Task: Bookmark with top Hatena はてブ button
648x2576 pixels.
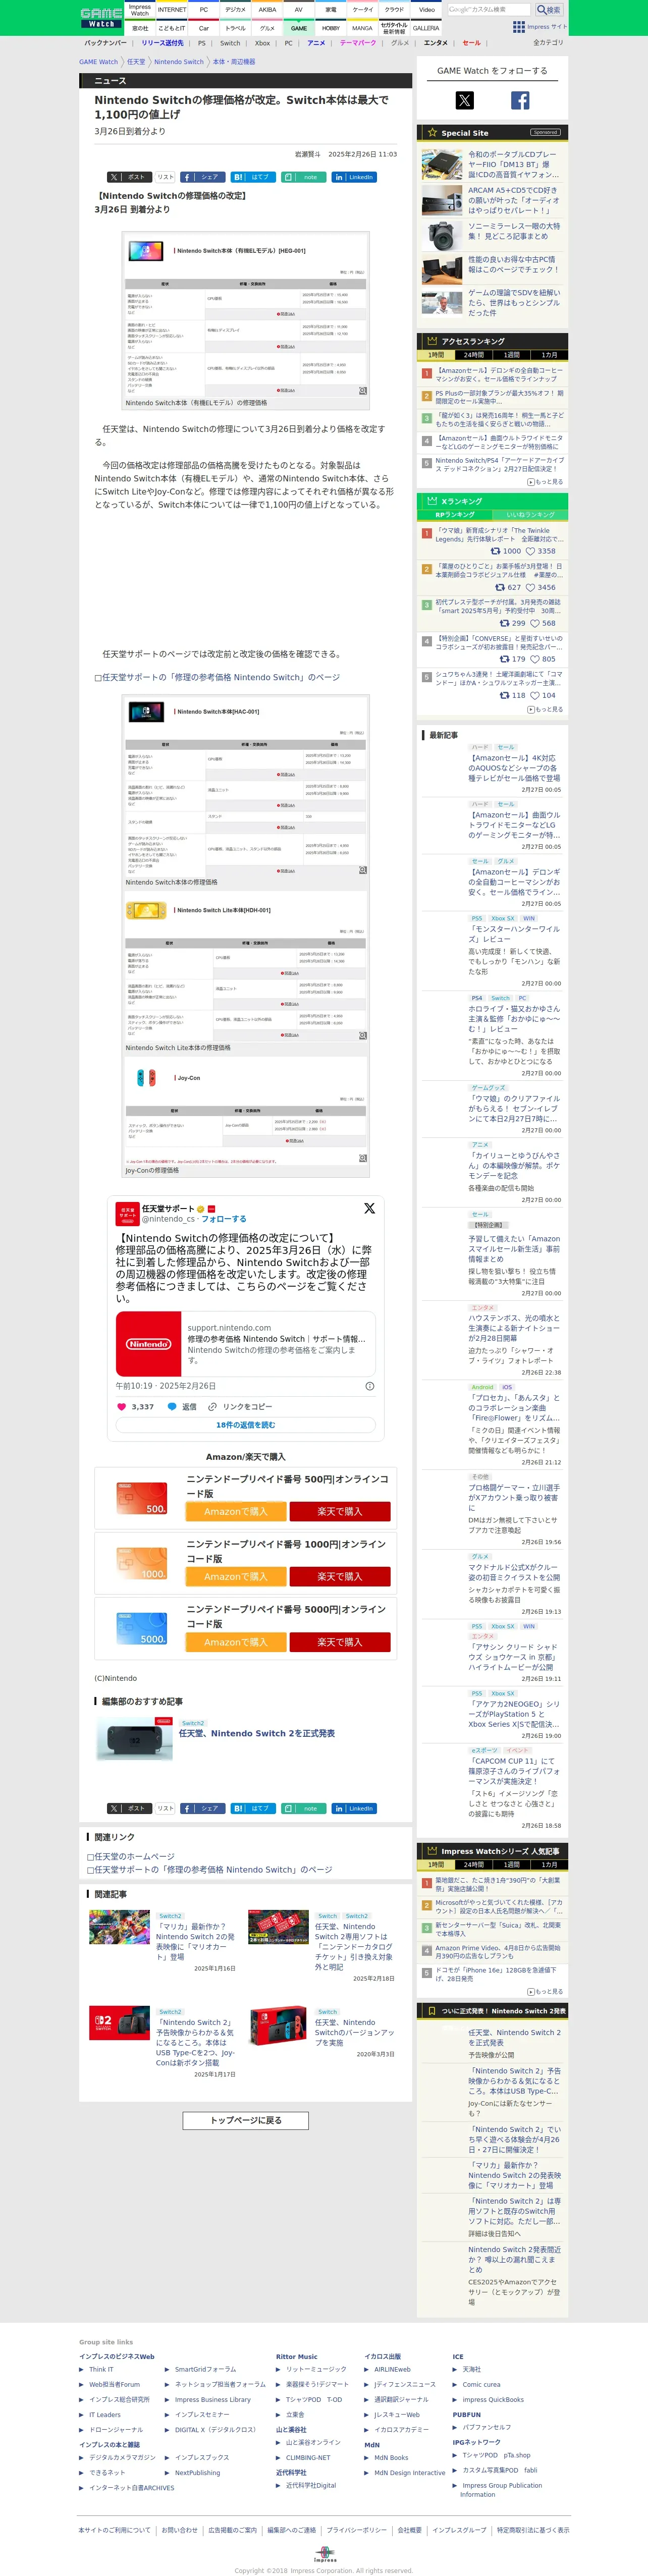Action: tap(253, 177)
